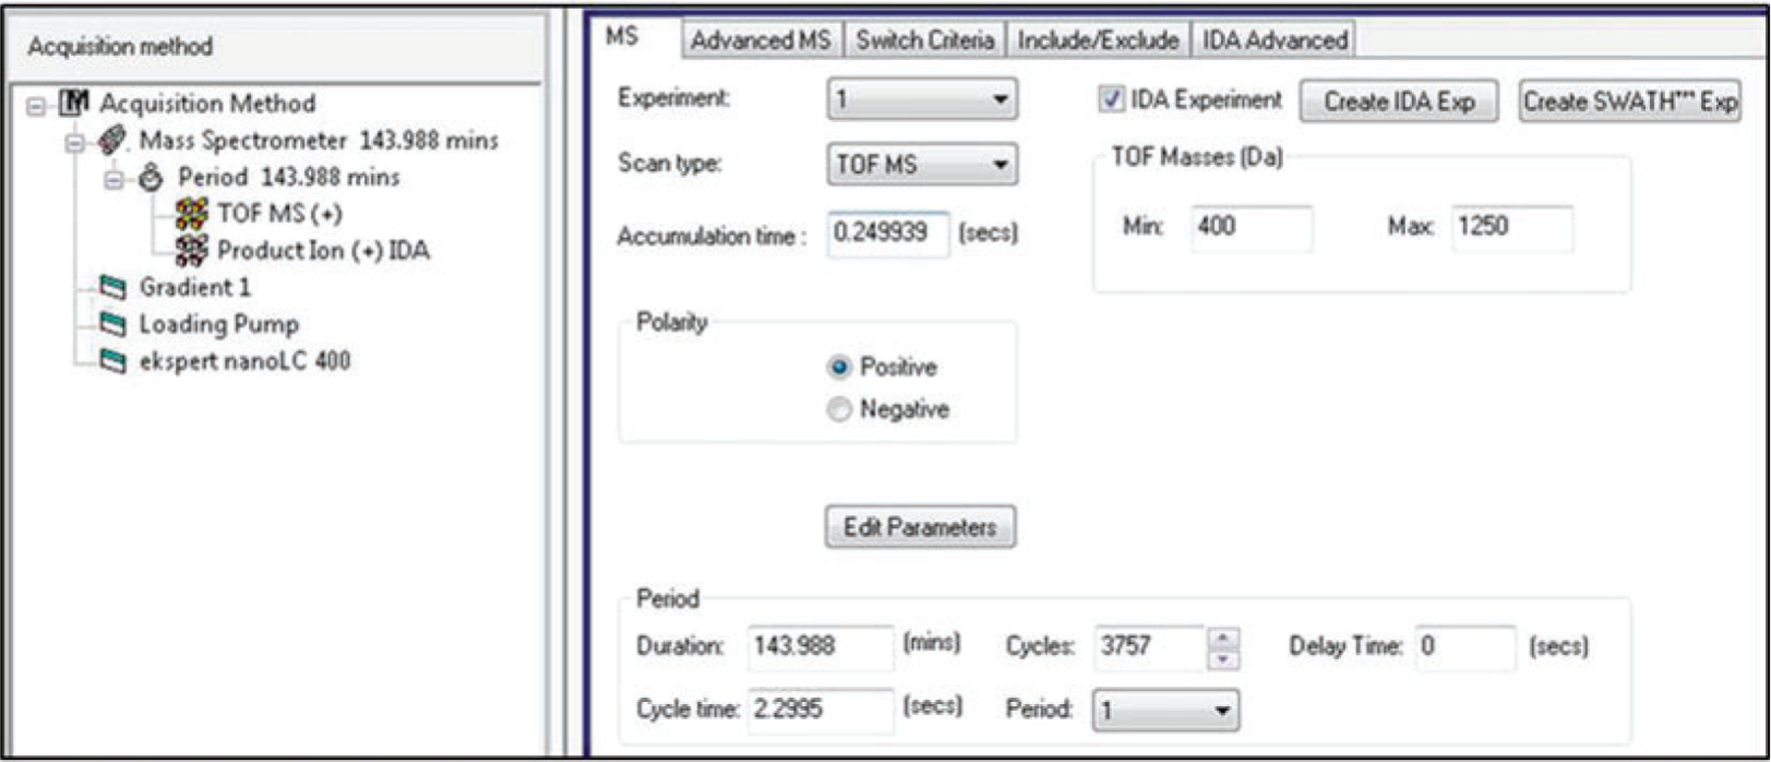Click the Gradient 1 device icon

click(x=114, y=287)
